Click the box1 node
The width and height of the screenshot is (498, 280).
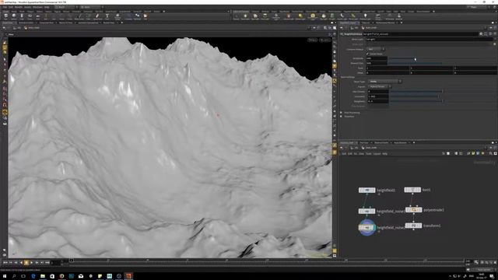412,190
